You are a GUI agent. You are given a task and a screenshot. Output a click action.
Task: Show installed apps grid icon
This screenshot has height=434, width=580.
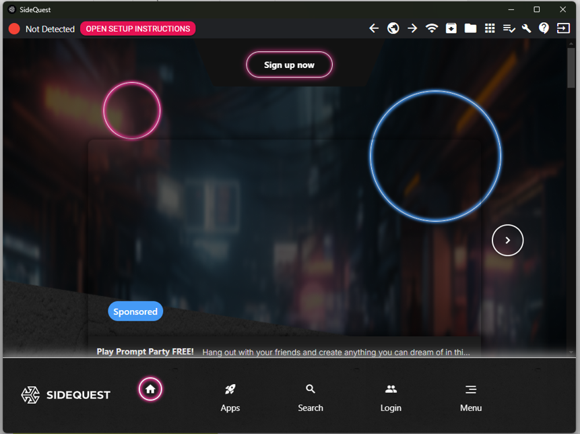(x=490, y=28)
